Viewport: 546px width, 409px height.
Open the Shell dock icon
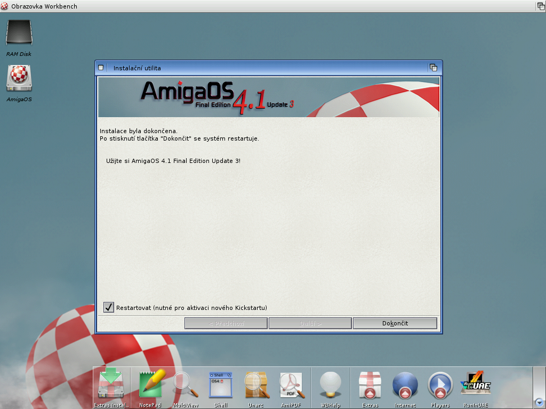pyautogui.click(x=220, y=385)
